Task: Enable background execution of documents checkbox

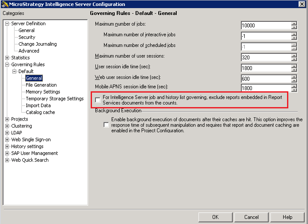Action: pyautogui.click(x=106, y=125)
